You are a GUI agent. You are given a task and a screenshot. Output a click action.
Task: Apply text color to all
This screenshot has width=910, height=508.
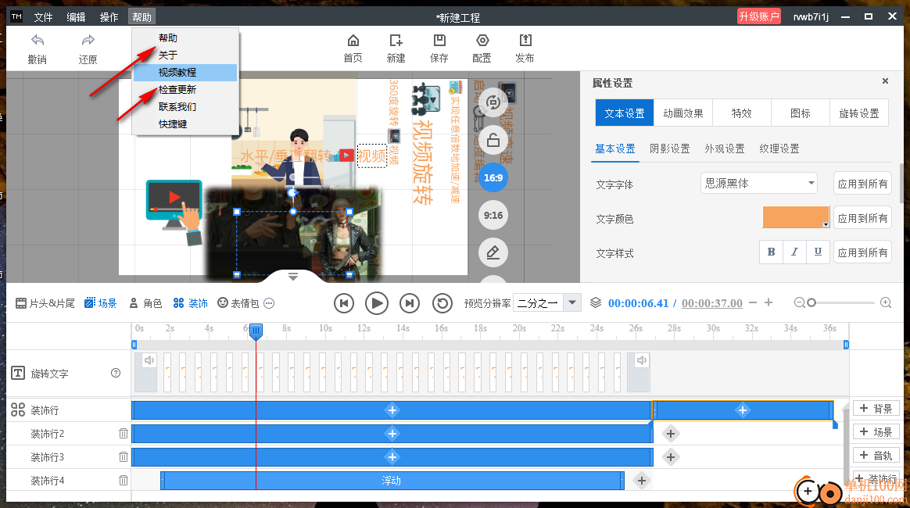click(x=862, y=218)
